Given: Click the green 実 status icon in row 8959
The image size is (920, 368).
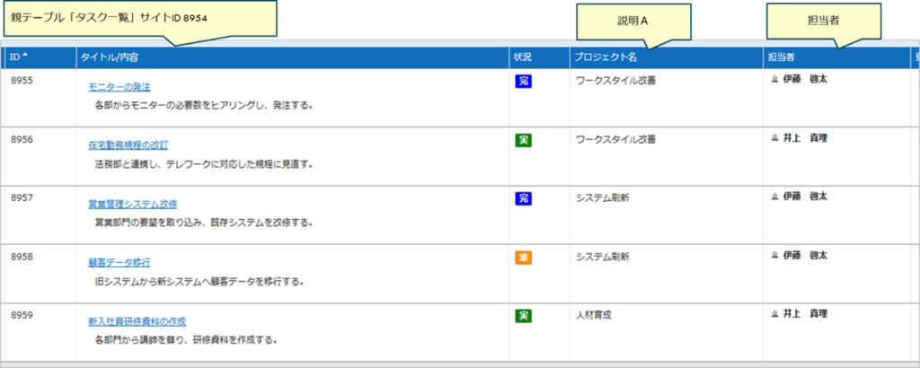Looking at the screenshot, I should pos(523,316).
